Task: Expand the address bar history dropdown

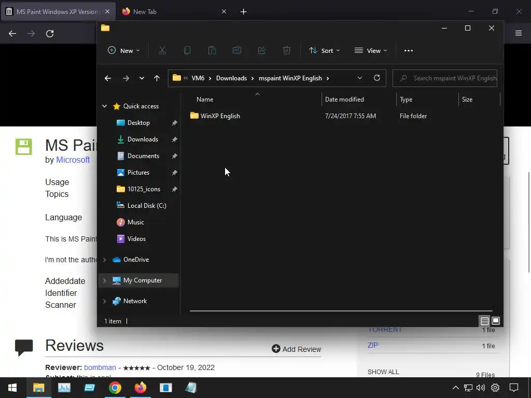Action: click(360, 78)
